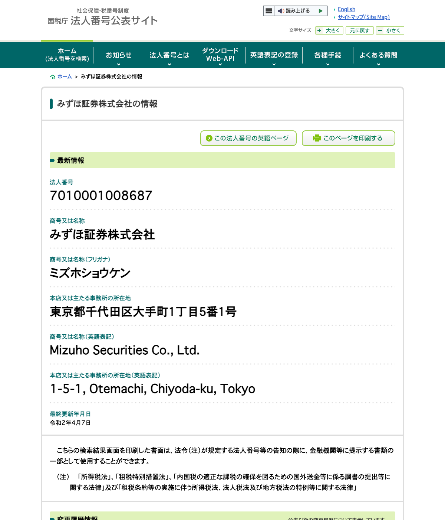This screenshot has width=445, height=520.
Task: Expand chevron under よくある質問
Action: [379, 65]
